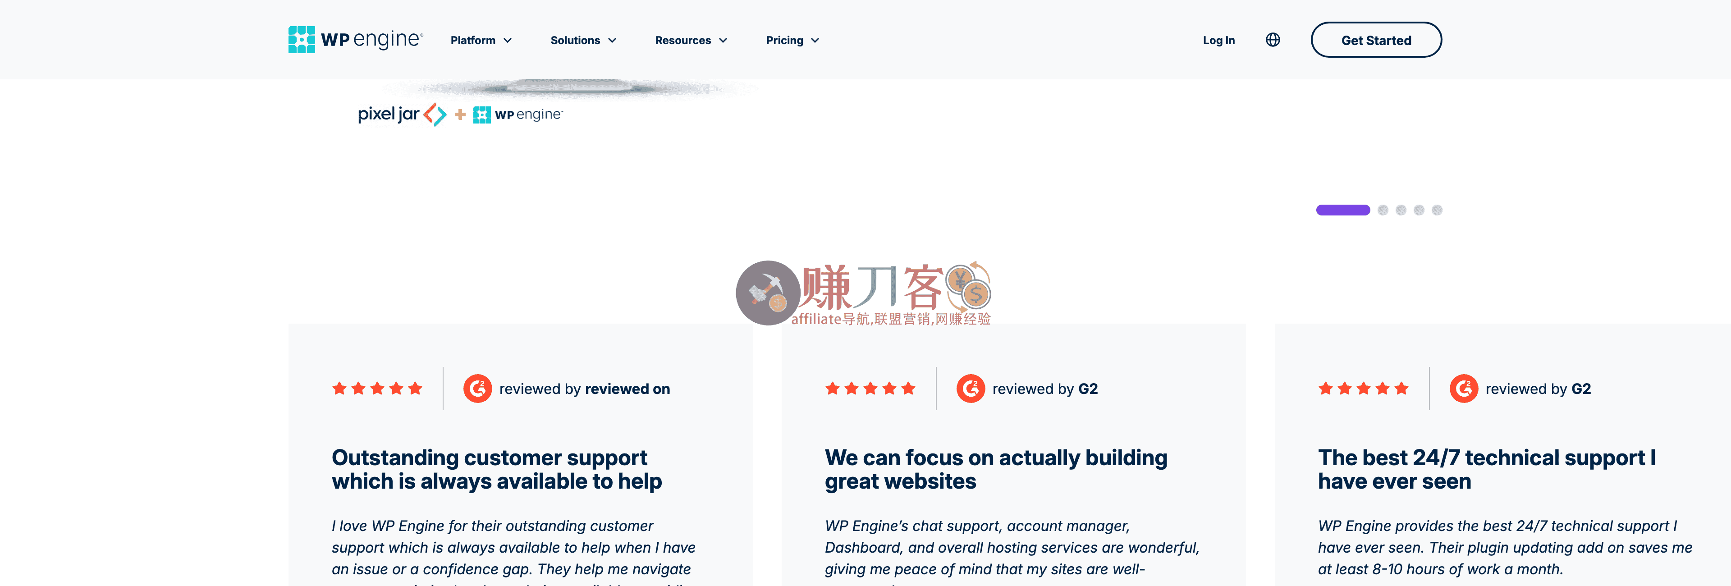The height and width of the screenshot is (586, 1731).
Task: Click the Log In link
Action: click(x=1218, y=40)
